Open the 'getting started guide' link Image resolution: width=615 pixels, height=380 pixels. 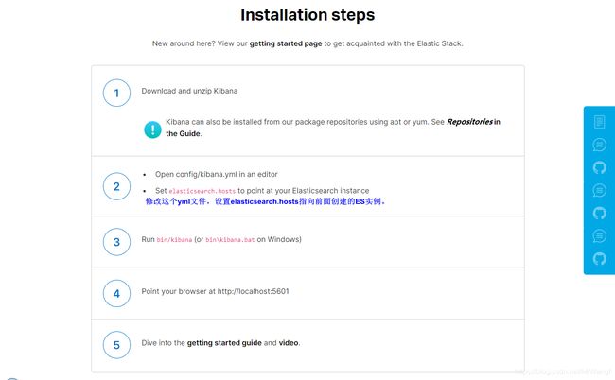[224, 343]
